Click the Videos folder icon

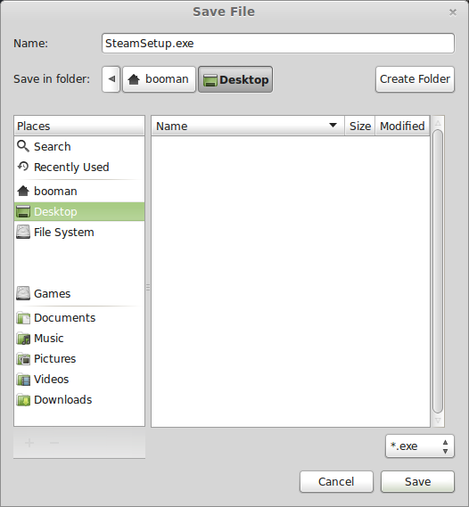pos(23,380)
